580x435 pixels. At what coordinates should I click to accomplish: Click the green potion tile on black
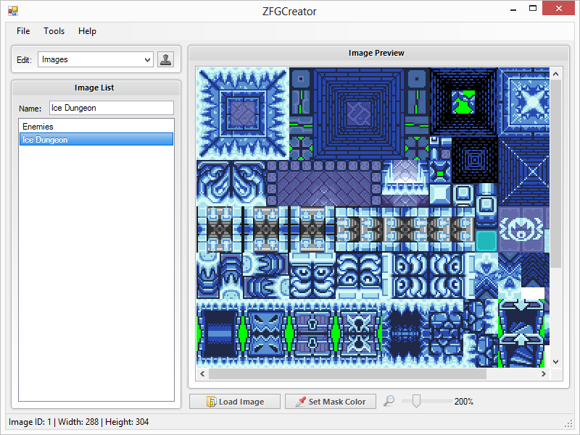[463, 102]
